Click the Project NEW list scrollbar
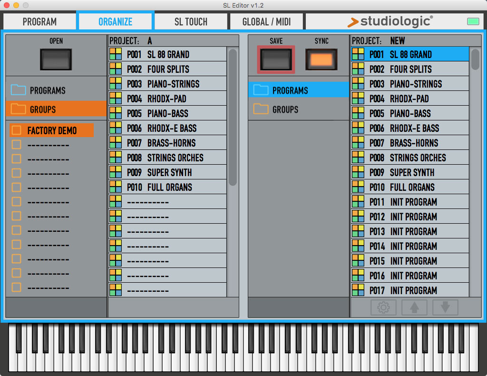The height and width of the screenshot is (376, 487). [x=475, y=59]
